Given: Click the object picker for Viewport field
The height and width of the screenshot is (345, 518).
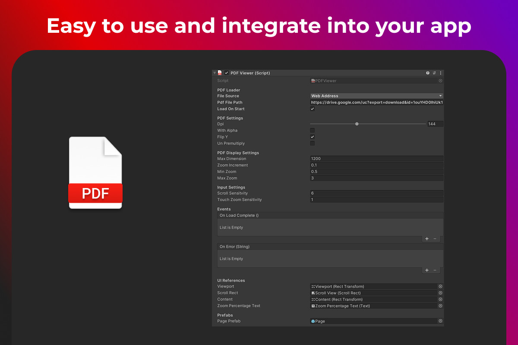Looking at the screenshot, I should [x=440, y=286].
